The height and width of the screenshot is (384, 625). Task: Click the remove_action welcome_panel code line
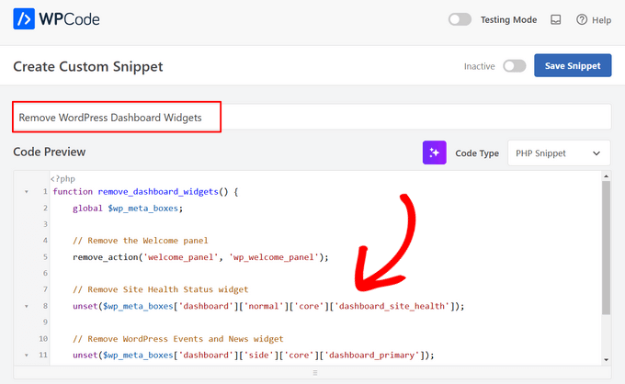coord(200,257)
